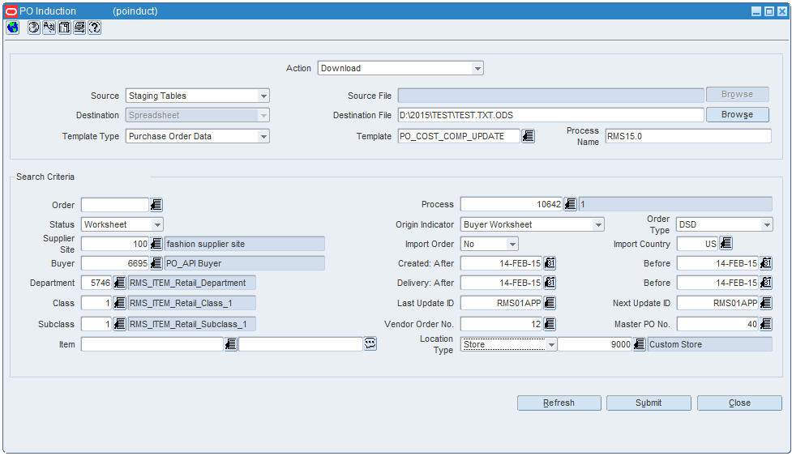The image size is (792, 456).
Task: Open the Subclass list of values icon
Action: coord(119,324)
